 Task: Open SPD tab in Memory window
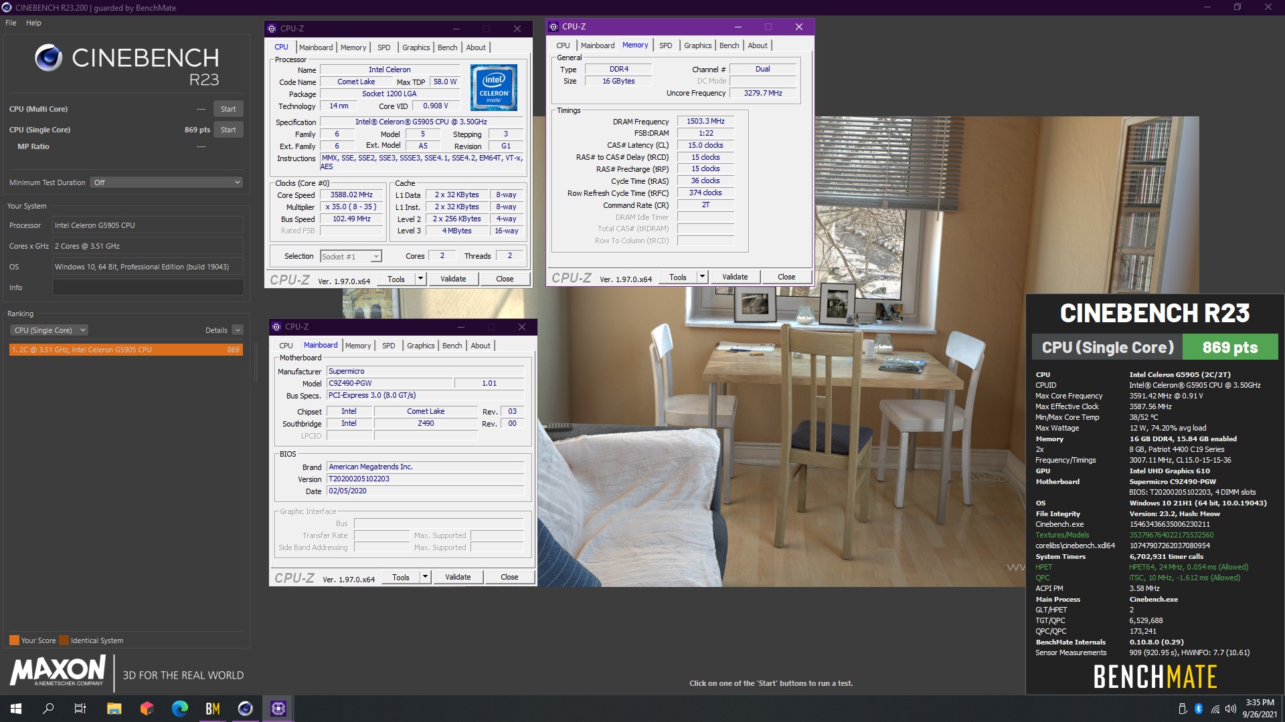665,45
